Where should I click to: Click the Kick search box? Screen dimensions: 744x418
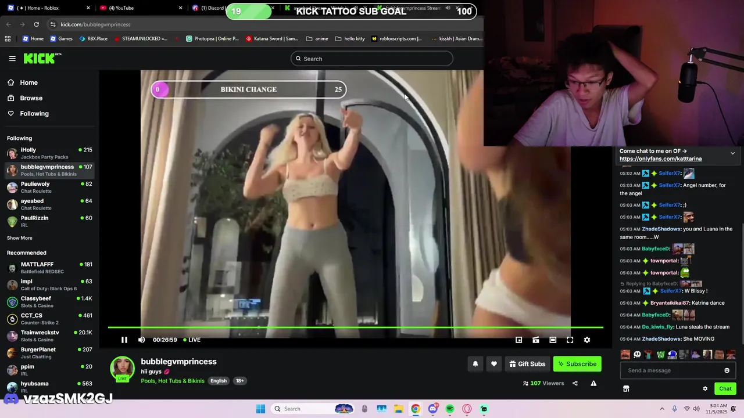[x=372, y=59]
